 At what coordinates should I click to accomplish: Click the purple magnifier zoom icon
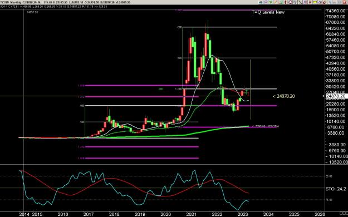pos(266,2)
